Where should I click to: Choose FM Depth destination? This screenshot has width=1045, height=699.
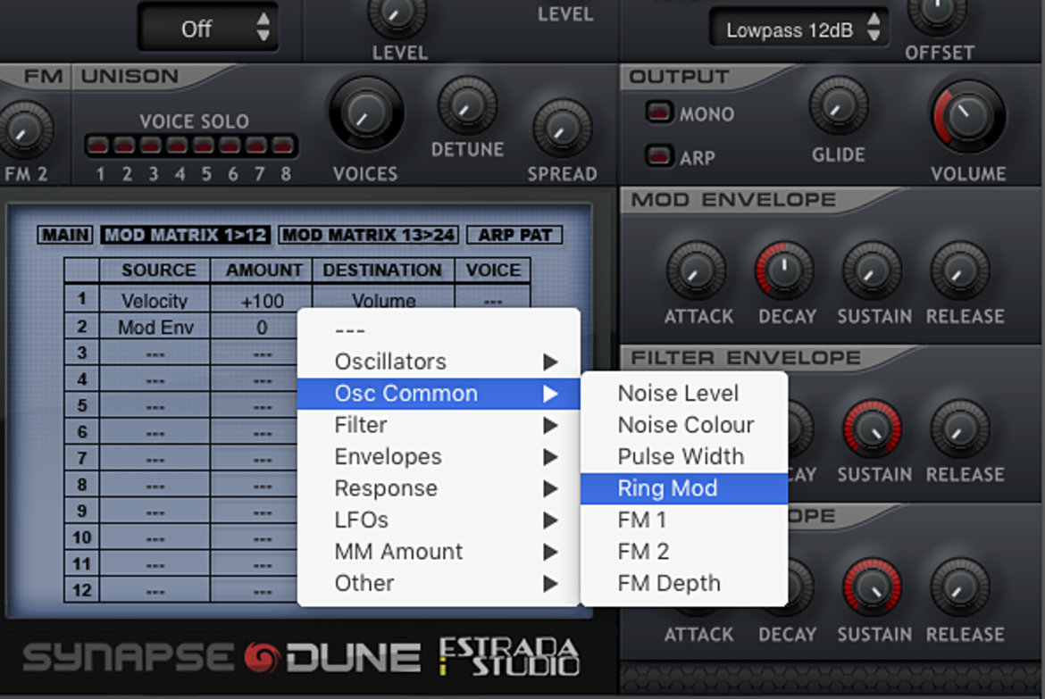tap(684, 583)
